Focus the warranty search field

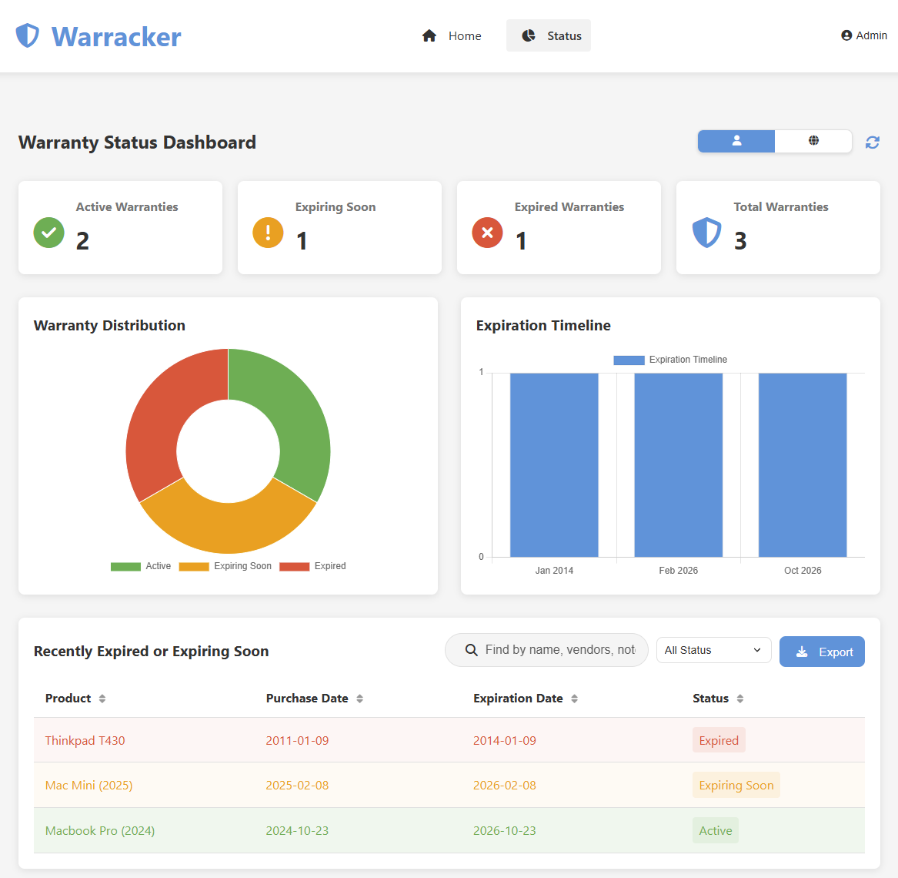546,650
